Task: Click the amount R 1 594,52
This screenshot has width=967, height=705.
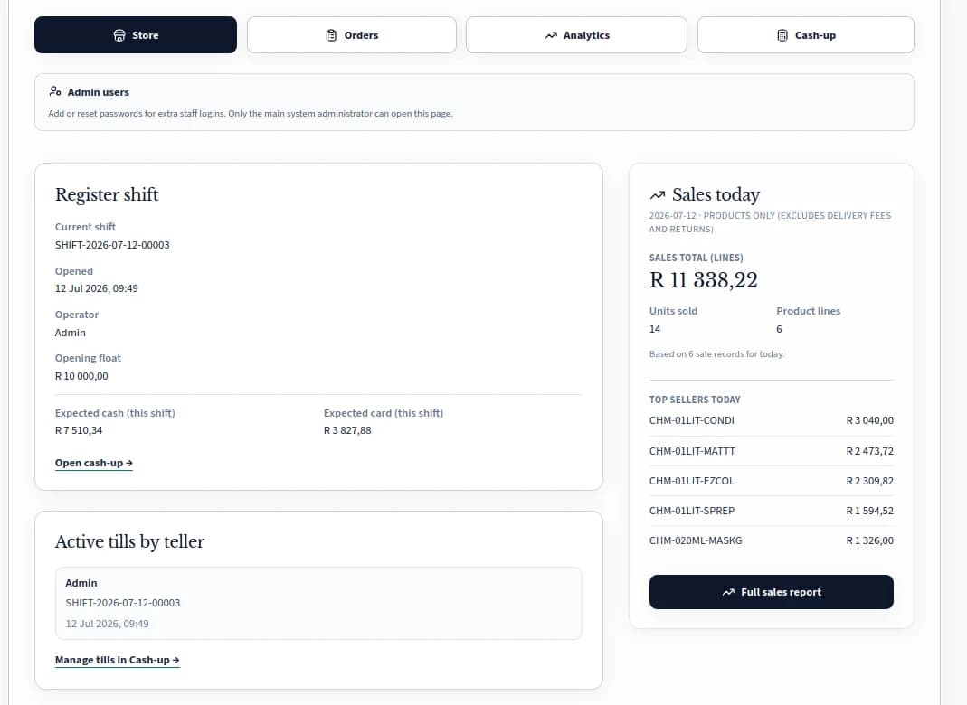Action: [x=869, y=511]
